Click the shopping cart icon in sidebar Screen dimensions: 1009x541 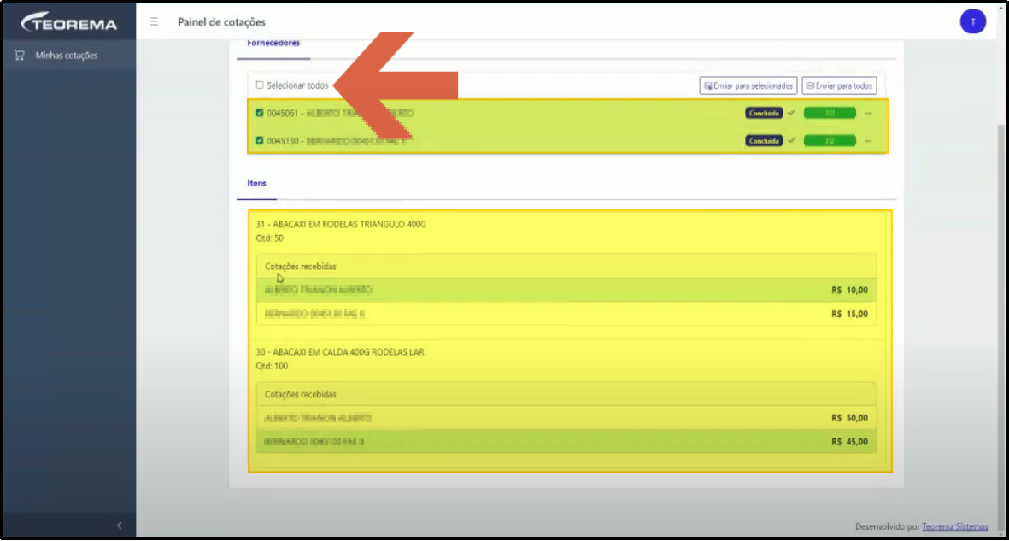(x=20, y=56)
